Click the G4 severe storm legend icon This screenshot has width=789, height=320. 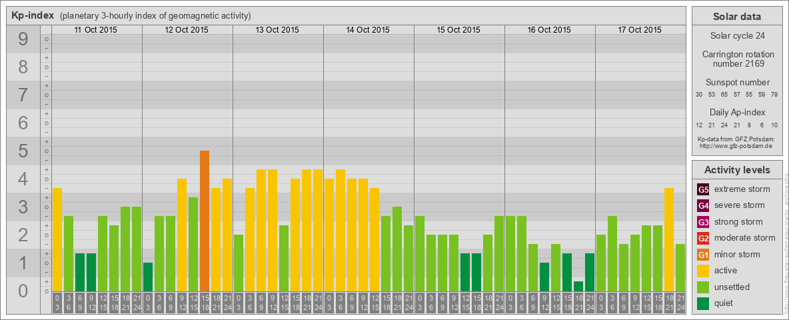coord(703,205)
